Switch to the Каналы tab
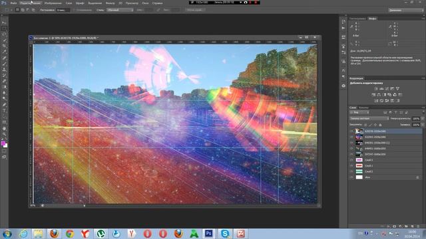Image resolution: width=426 pixels, height=239 pixels. pos(363,108)
